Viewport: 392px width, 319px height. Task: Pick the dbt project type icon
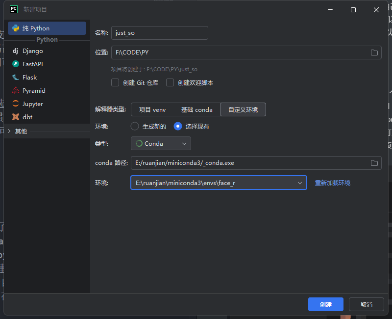point(15,117)
